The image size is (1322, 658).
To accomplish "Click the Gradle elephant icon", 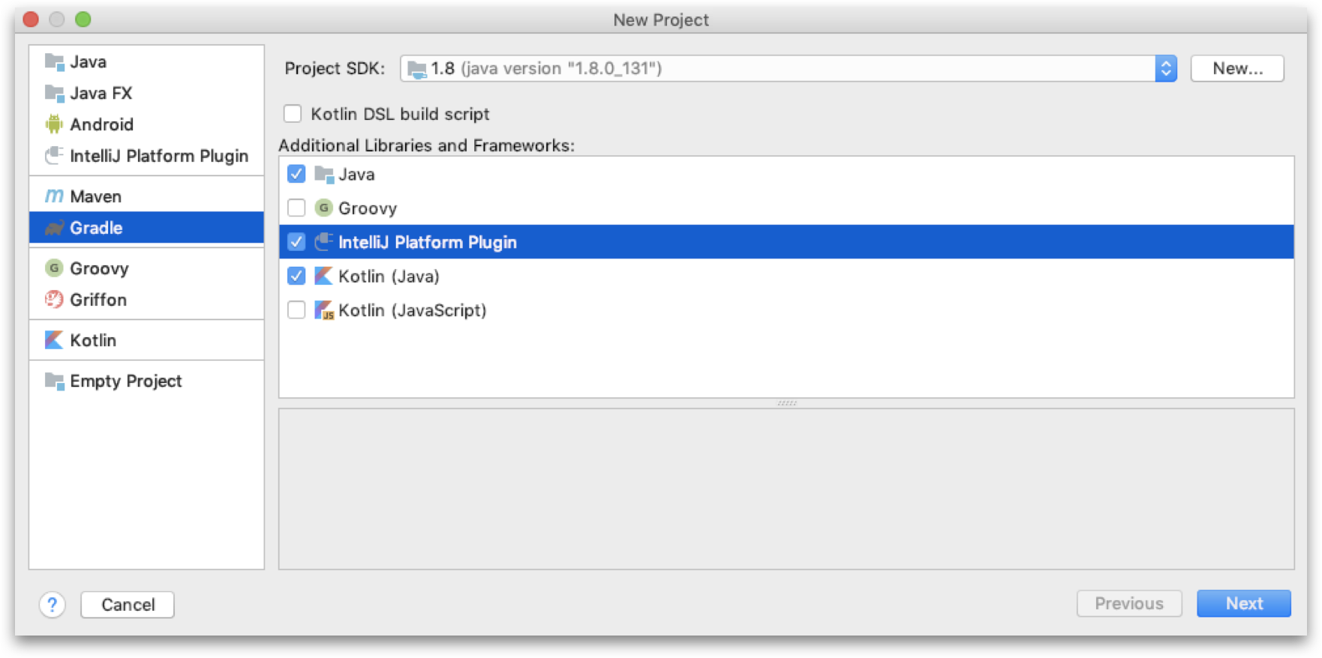I will tap(54, 228).
